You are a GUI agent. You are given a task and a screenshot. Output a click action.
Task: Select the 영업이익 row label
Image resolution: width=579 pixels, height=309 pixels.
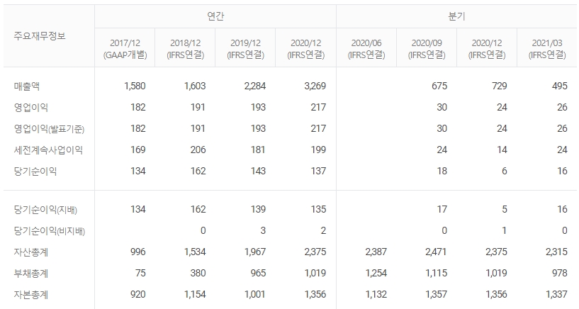[x=31, y=108]
